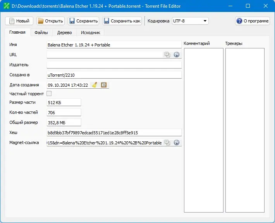Open the О программе about dialog
275x223 pixels.
click(x=253, y=21)
